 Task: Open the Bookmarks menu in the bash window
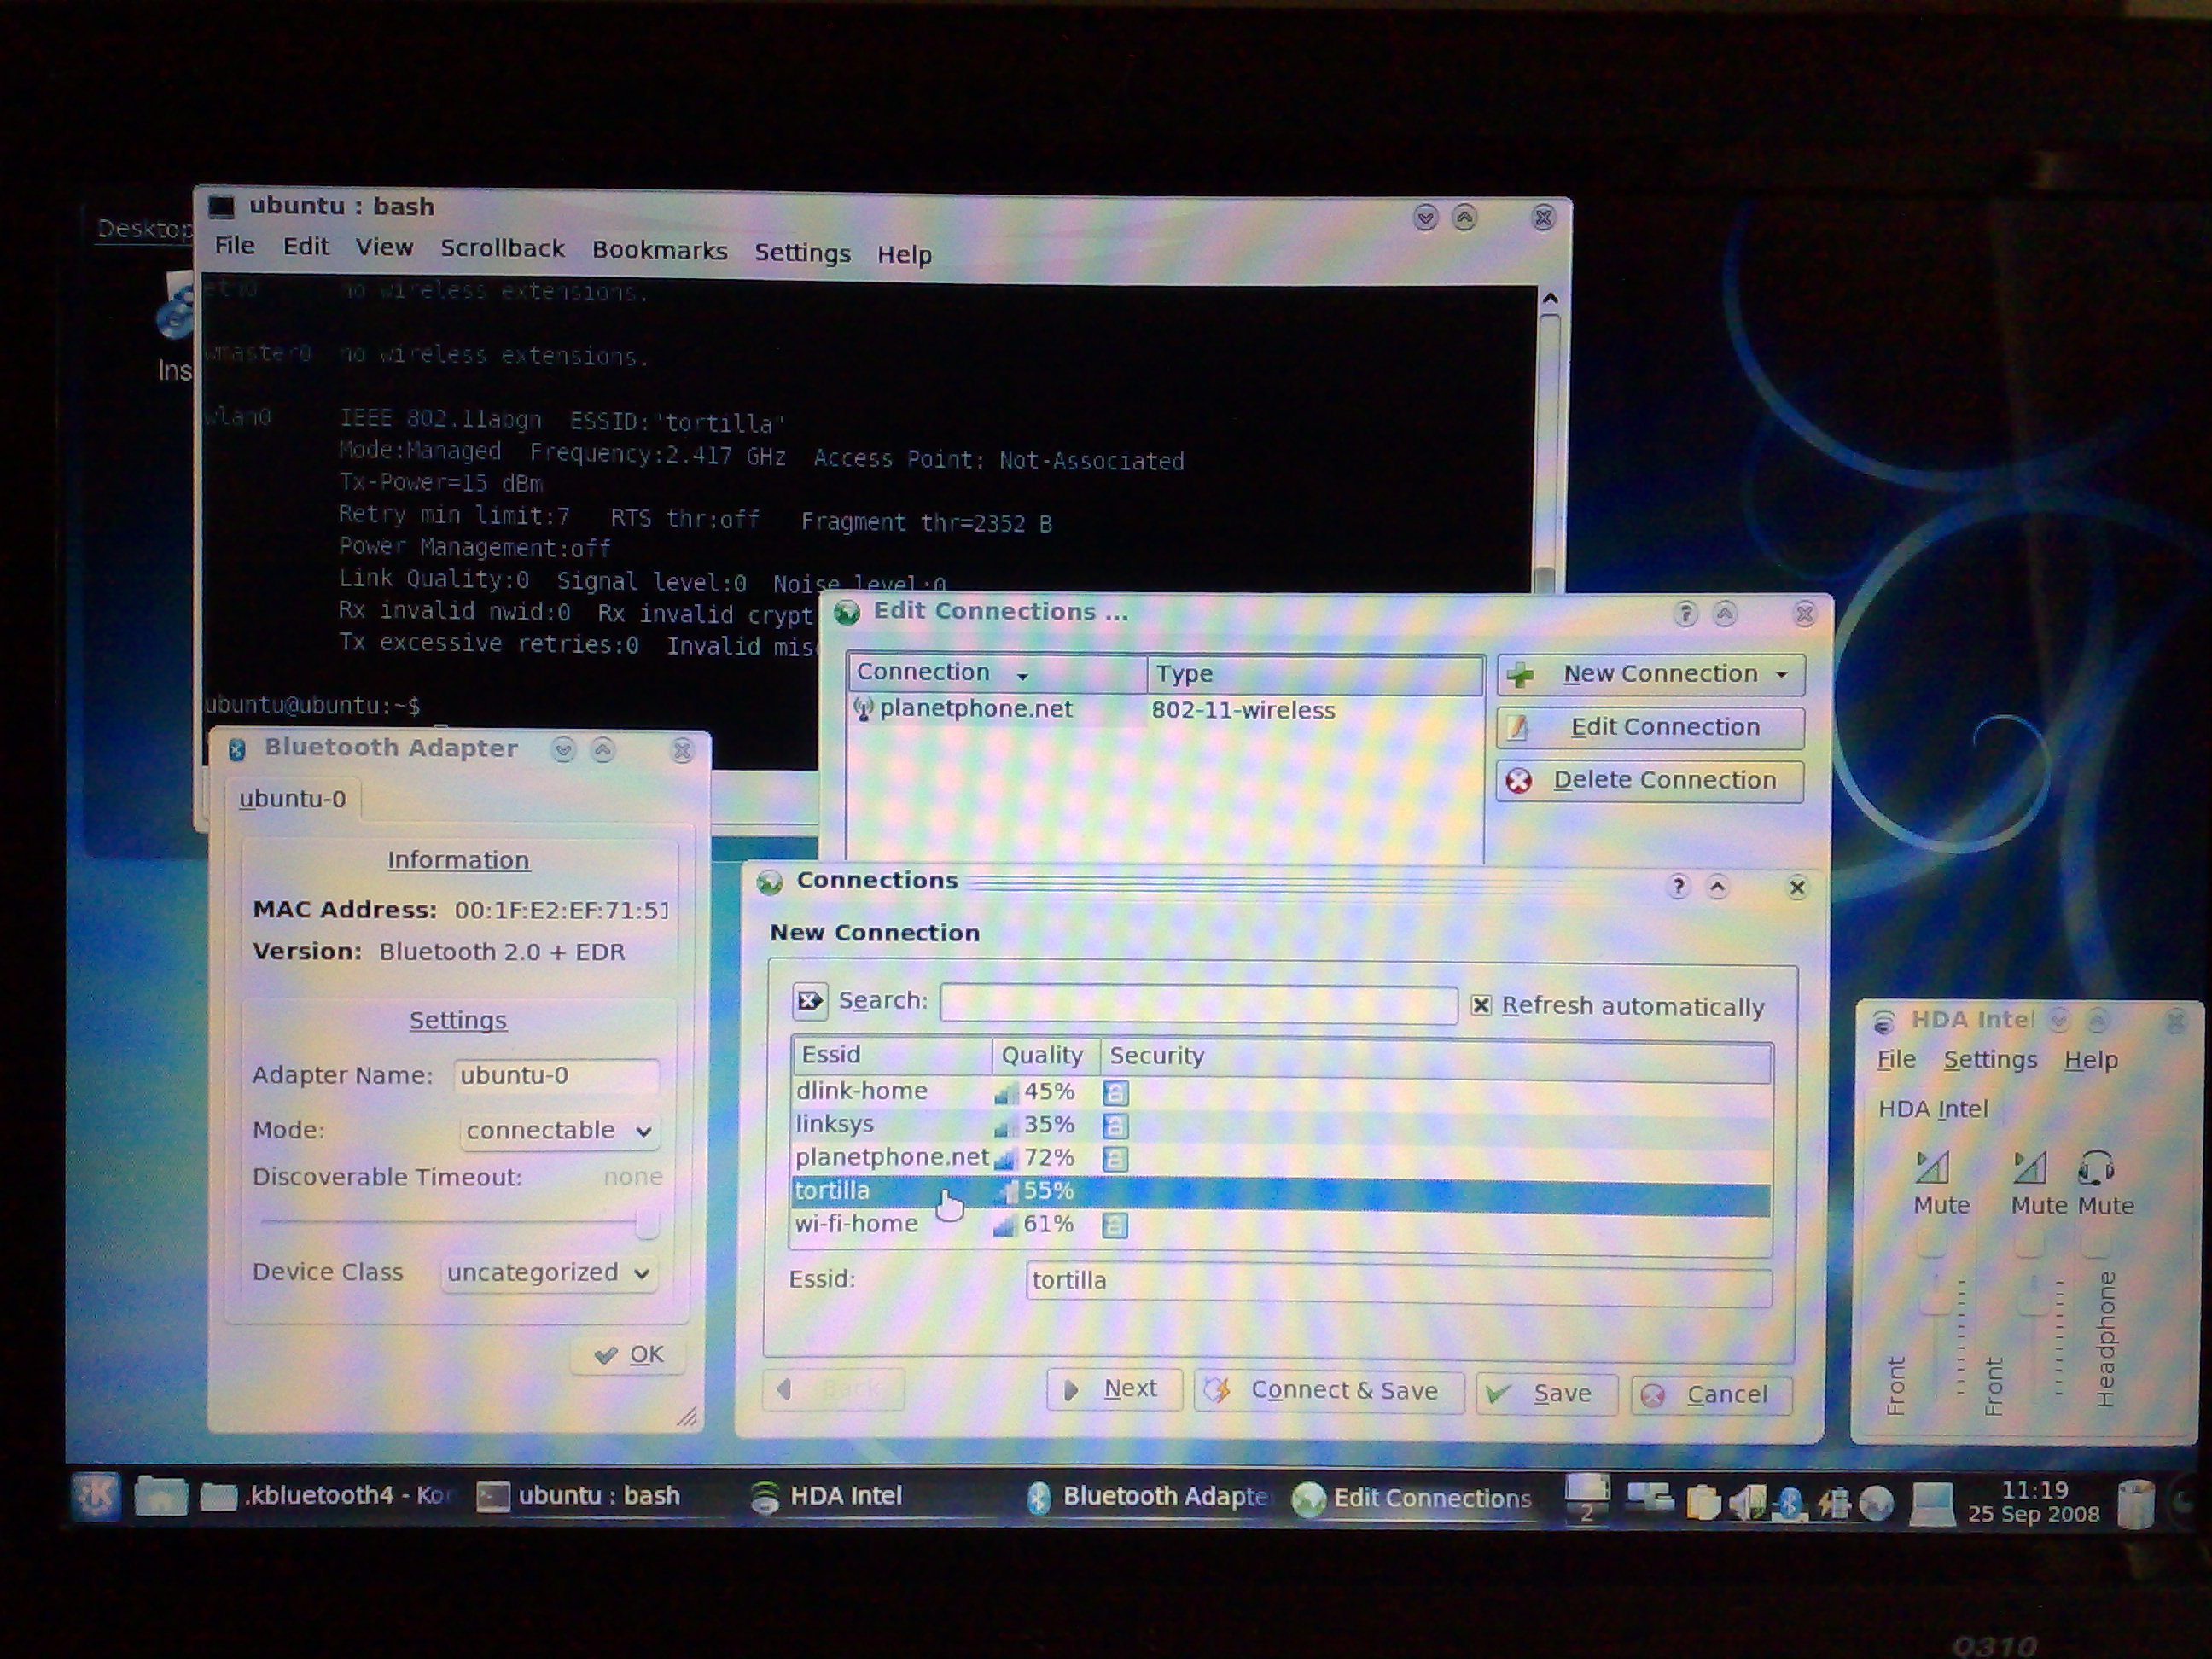click(660, 251)
